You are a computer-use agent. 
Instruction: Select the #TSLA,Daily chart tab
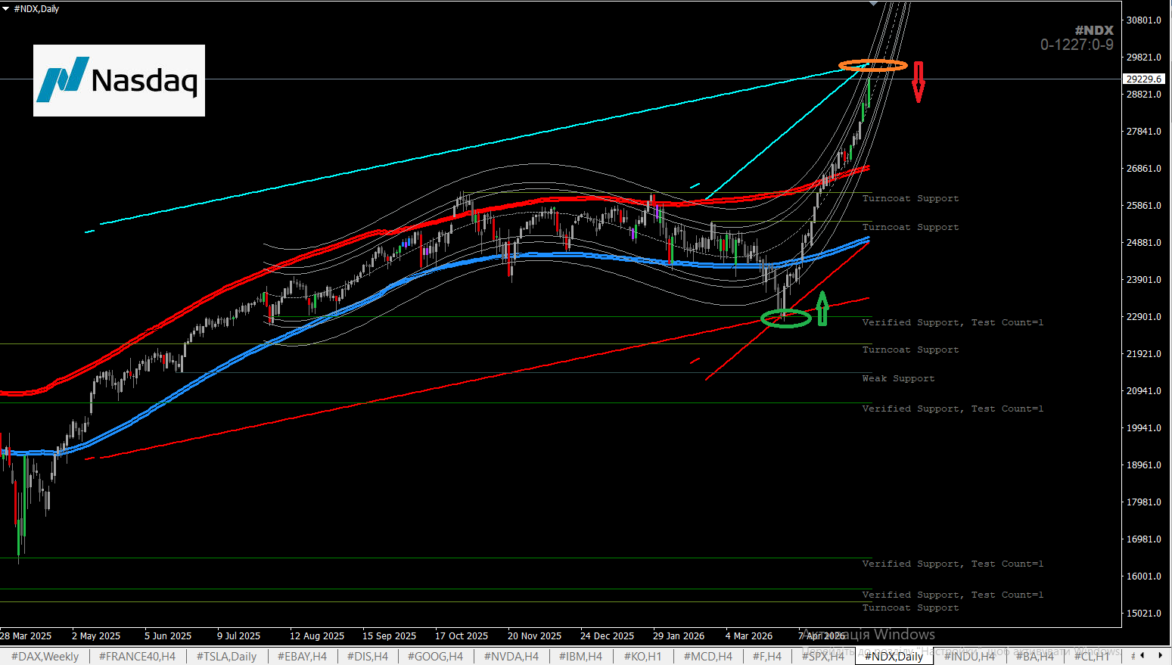point(226,656)
